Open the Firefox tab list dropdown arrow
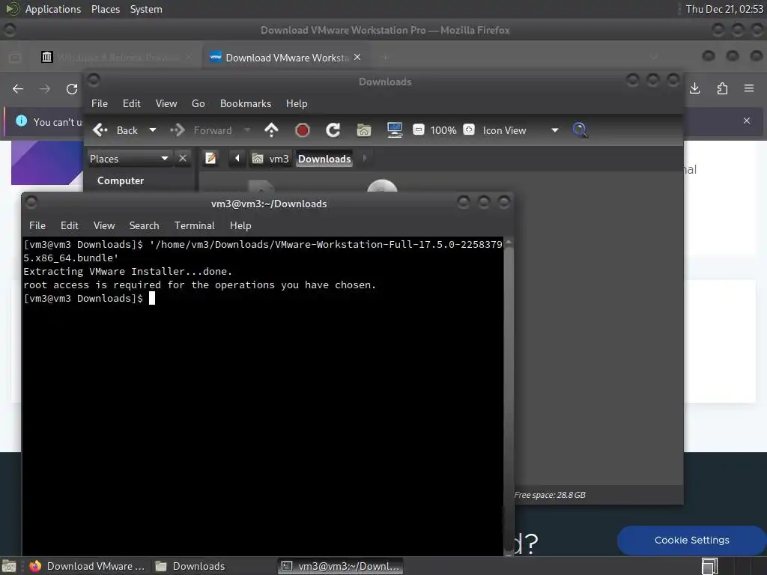 tap(654, 58)
